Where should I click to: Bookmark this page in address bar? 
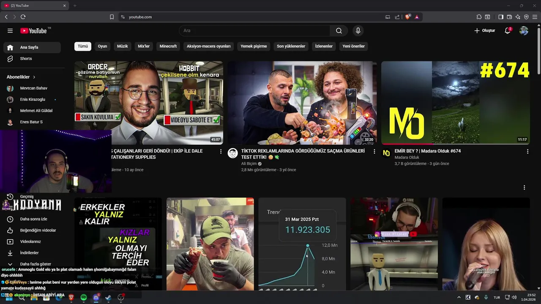(112, 17)
